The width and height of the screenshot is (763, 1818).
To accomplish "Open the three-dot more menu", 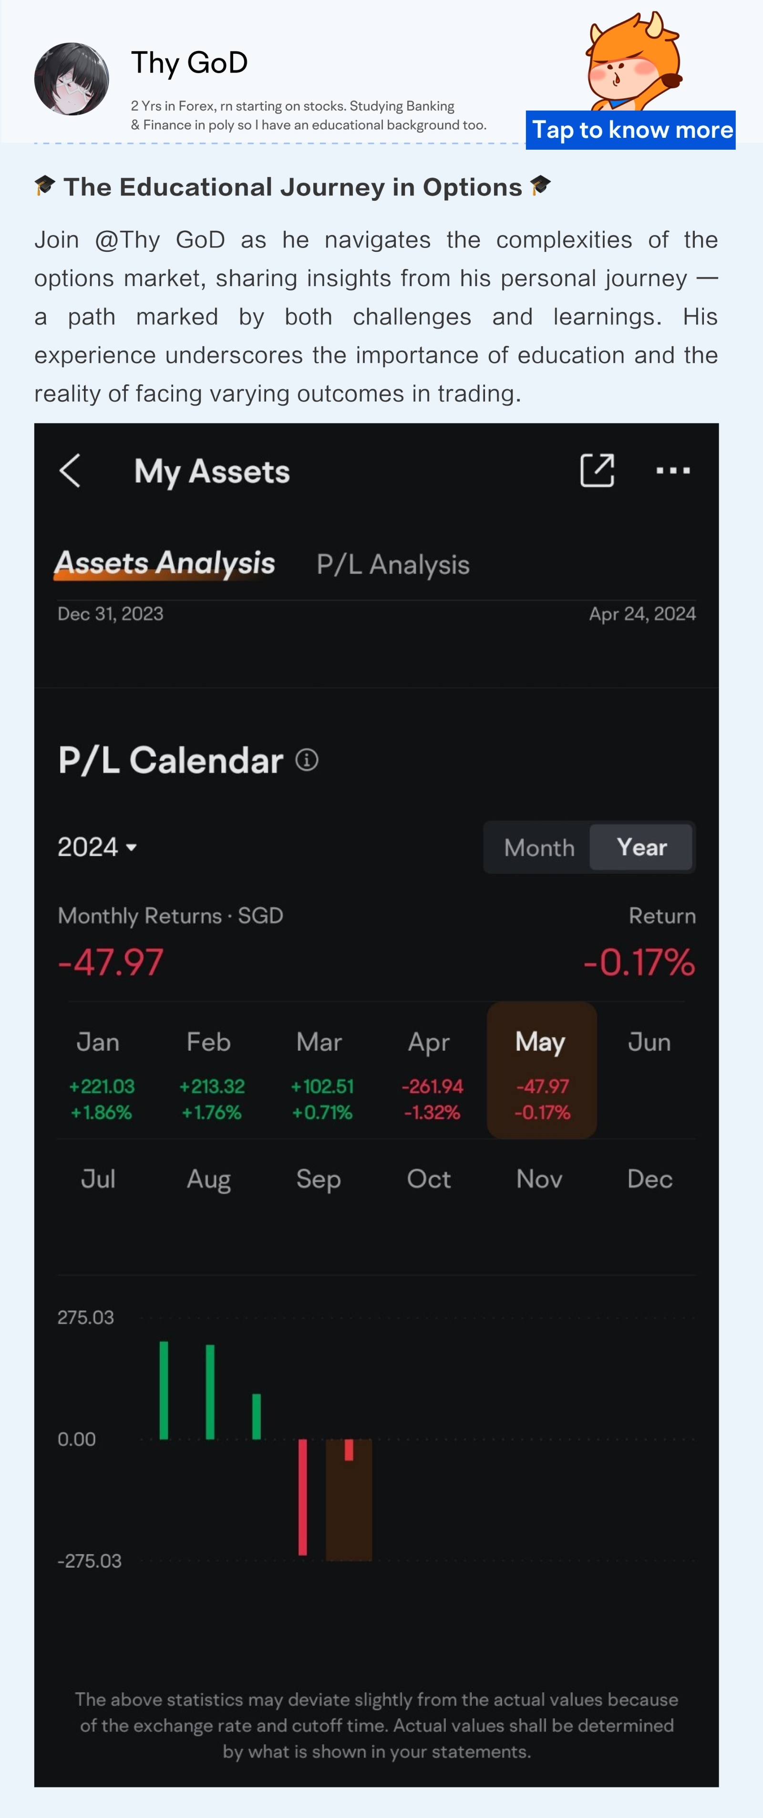I will (673, 471).
